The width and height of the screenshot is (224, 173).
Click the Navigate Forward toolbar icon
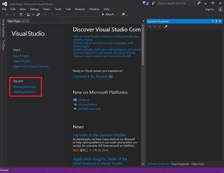tap(14, 15)
